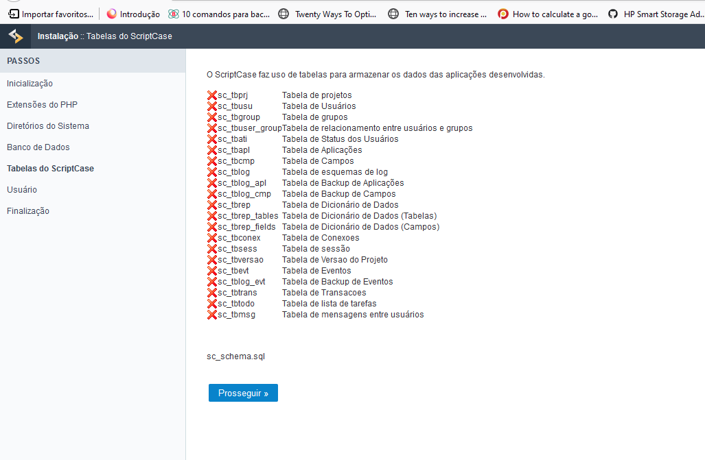Click the red X icon beside sc_tbrep
The width and height of the screenshot is (705, 460).
point(211,205)
